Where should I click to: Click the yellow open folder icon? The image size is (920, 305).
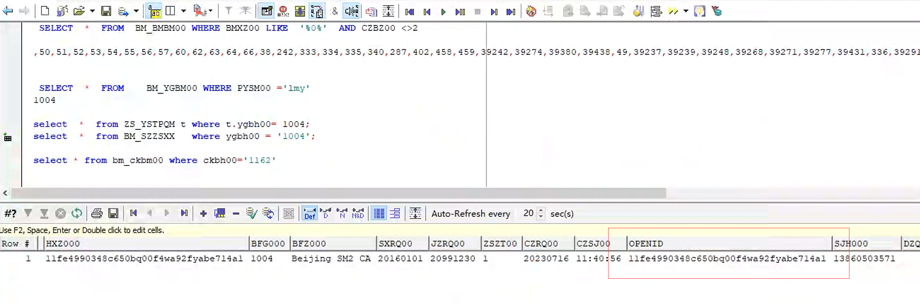point(79,11)
